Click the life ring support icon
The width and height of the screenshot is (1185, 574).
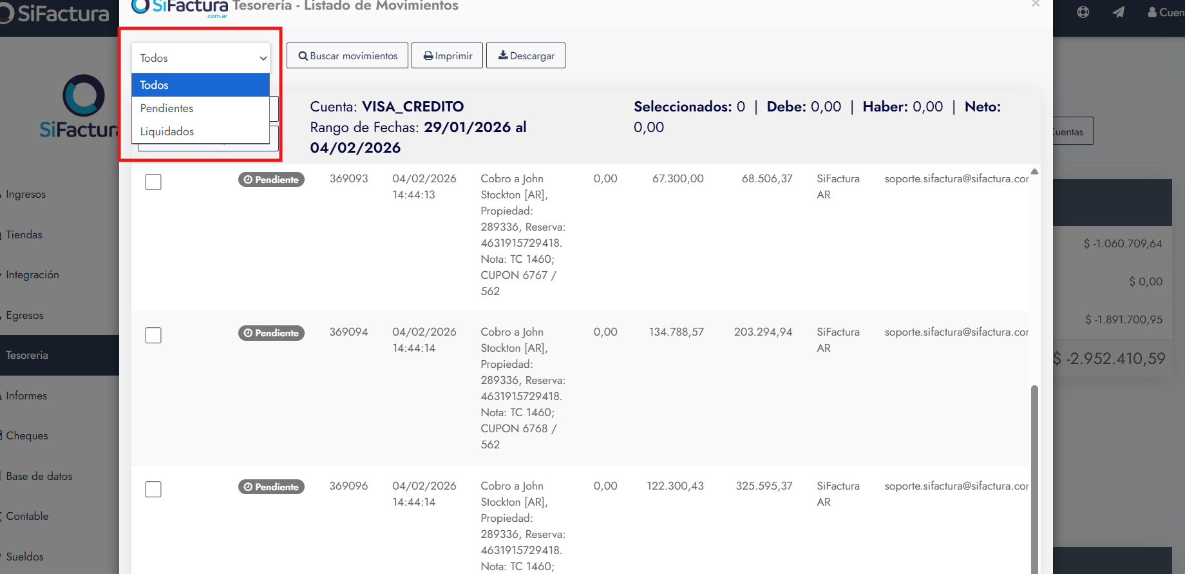pos(1083,12)
